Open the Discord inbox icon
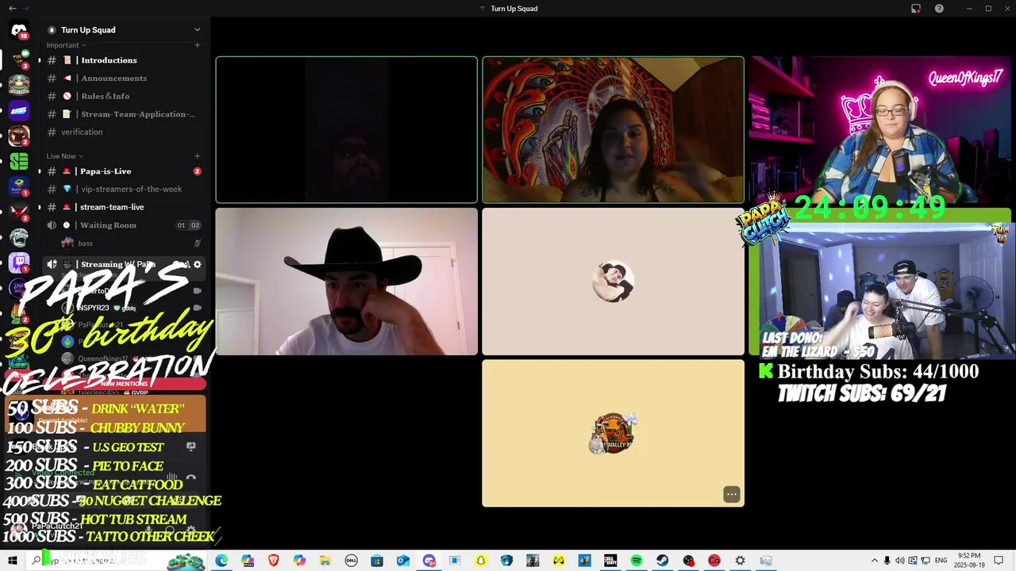Viewport: 1016px width, 571px height. [x=916, y=8]
